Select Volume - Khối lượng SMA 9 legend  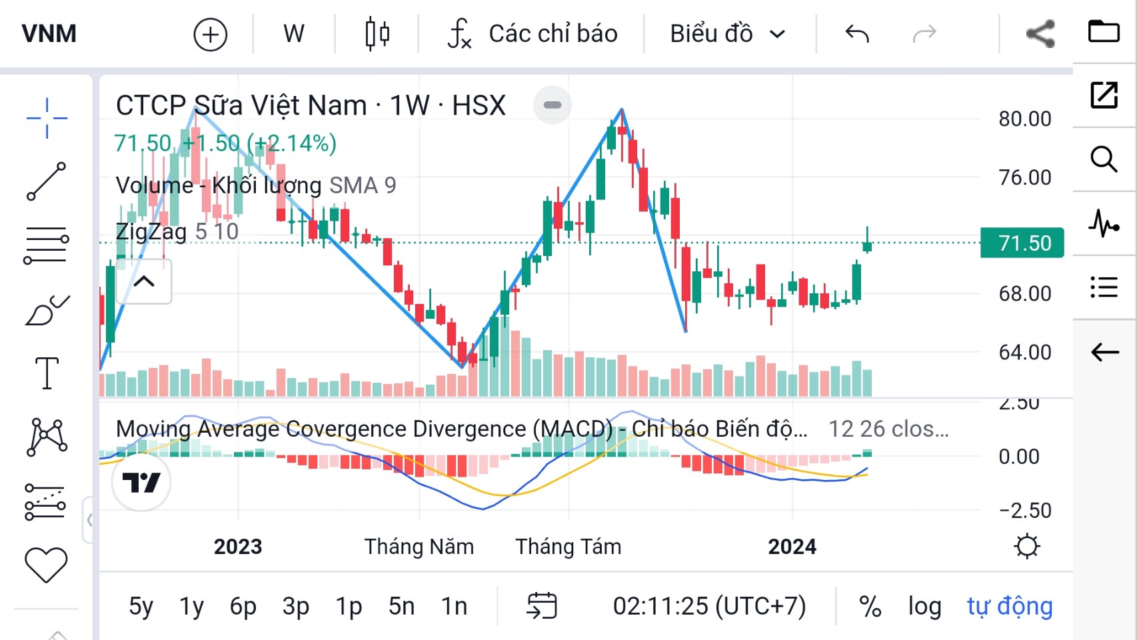point(256,185)
